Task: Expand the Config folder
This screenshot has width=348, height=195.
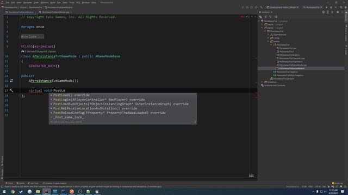Action: pyautogui.click(x=268, y=38)
